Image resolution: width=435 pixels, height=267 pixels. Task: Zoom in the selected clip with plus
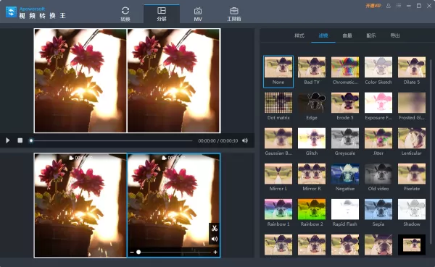tap(215, 252)
